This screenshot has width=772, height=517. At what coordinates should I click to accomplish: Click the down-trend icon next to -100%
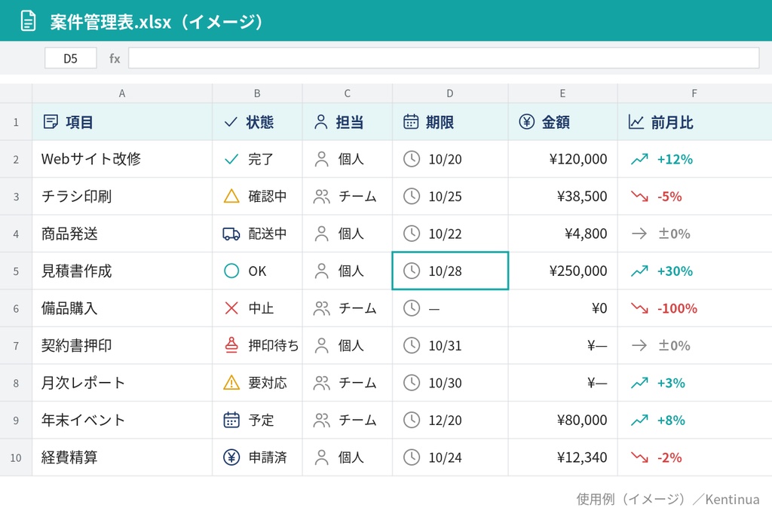click(639, 308)
